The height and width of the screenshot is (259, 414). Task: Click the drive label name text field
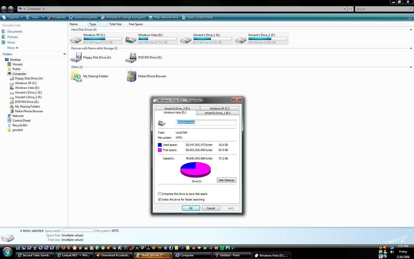[206, 123]
